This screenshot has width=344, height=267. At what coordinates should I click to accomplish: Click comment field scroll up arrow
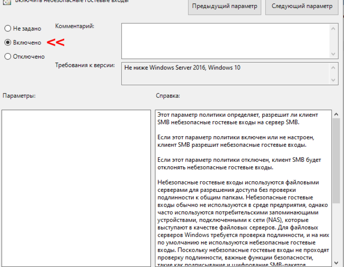point(333,29)
